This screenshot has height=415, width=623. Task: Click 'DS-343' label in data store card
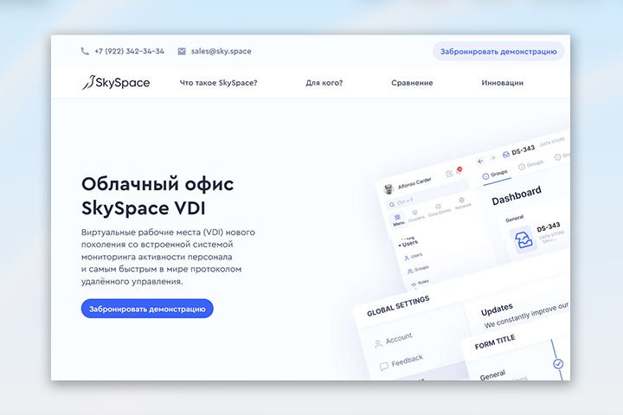549,227
